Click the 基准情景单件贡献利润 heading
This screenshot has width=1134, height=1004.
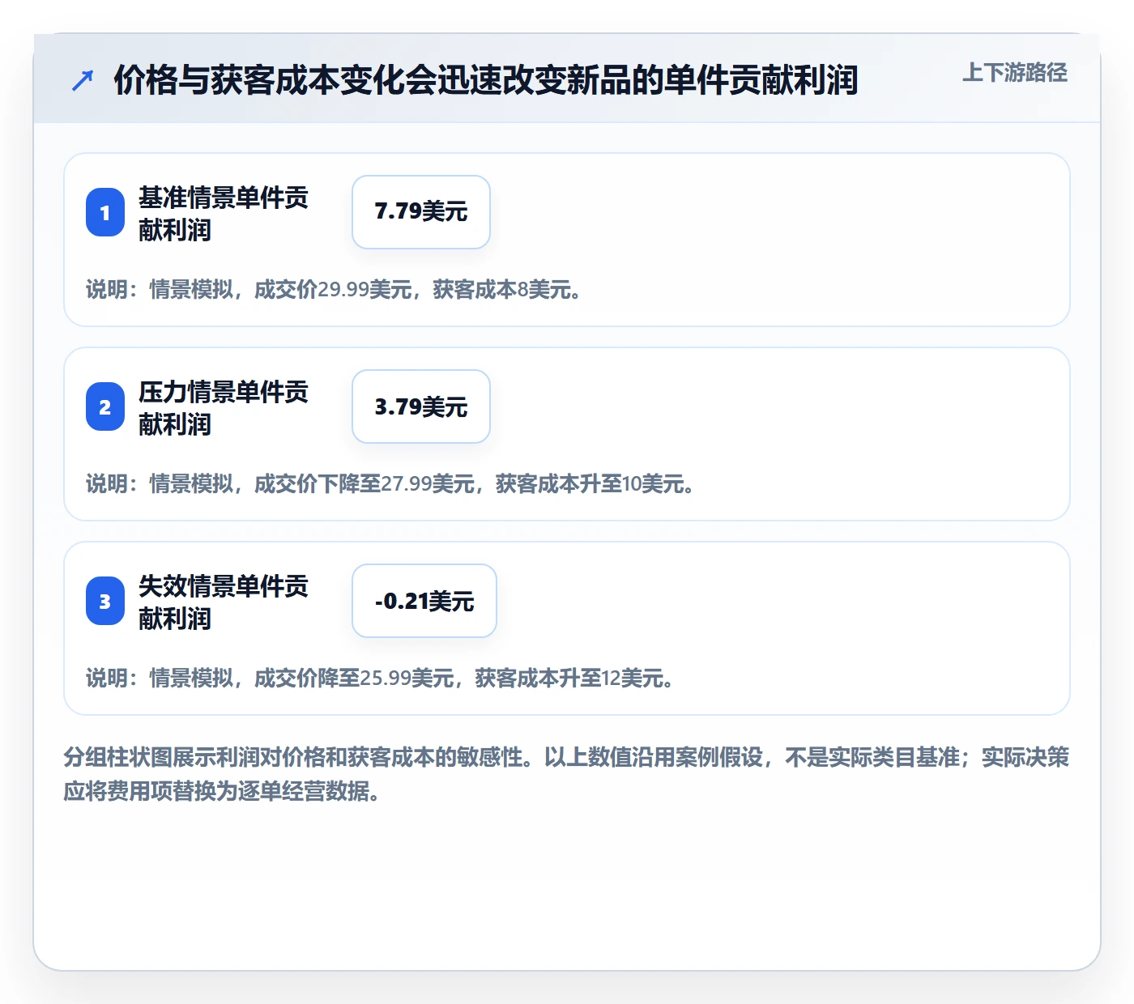[x=224, y=213]
